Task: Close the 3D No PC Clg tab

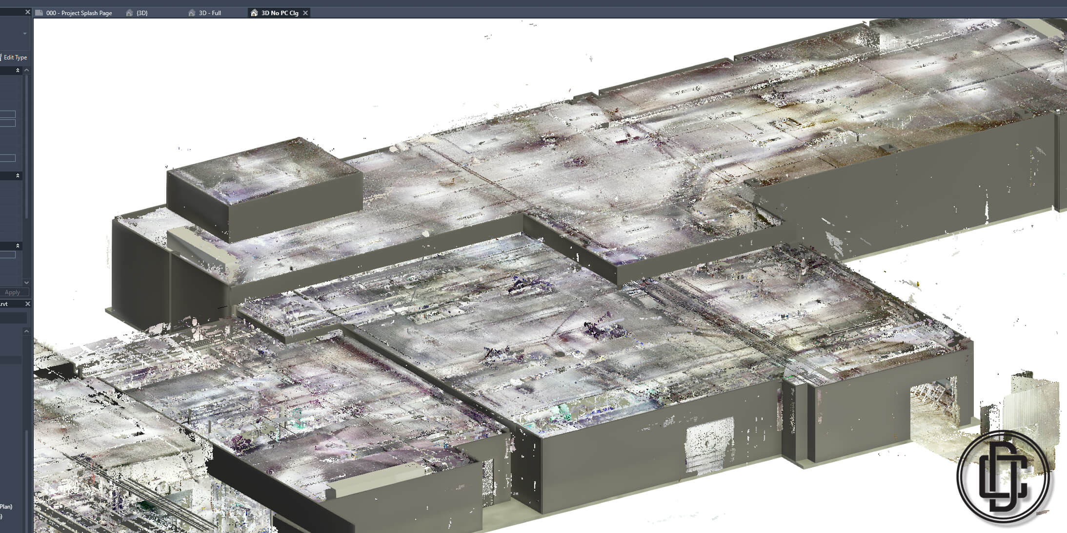Action: pyautogui.click(x=305, y=13)
